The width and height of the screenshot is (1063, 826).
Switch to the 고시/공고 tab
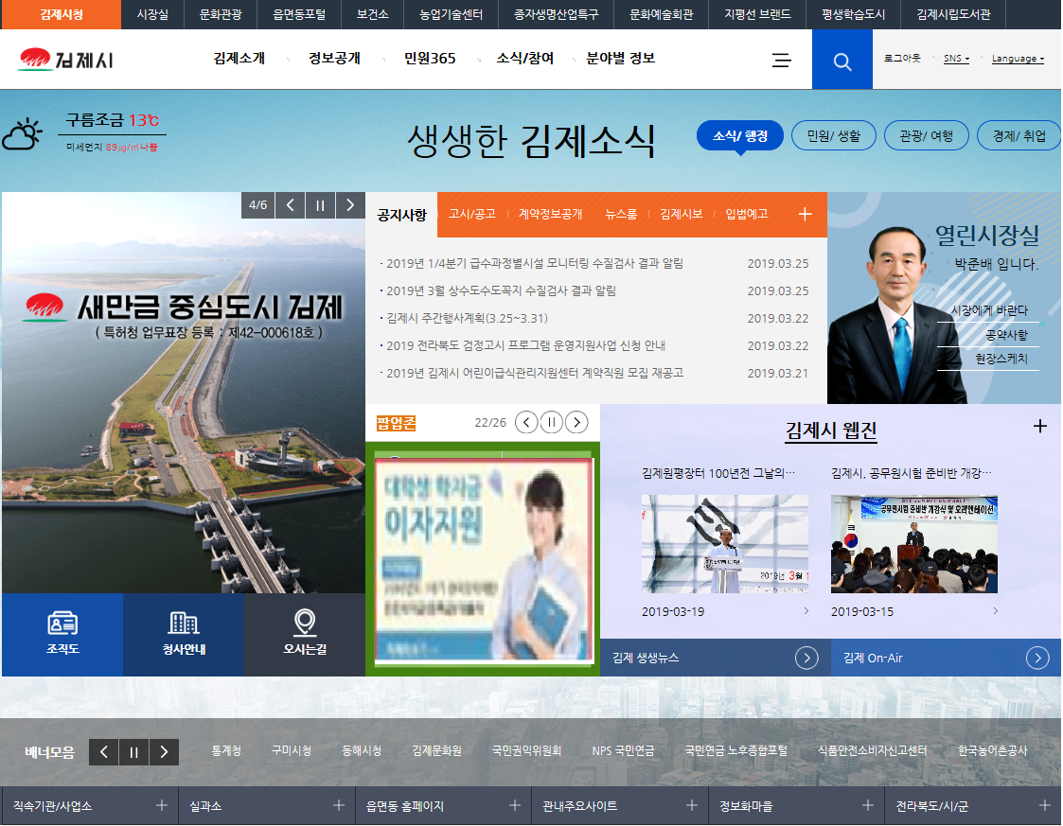471,215
